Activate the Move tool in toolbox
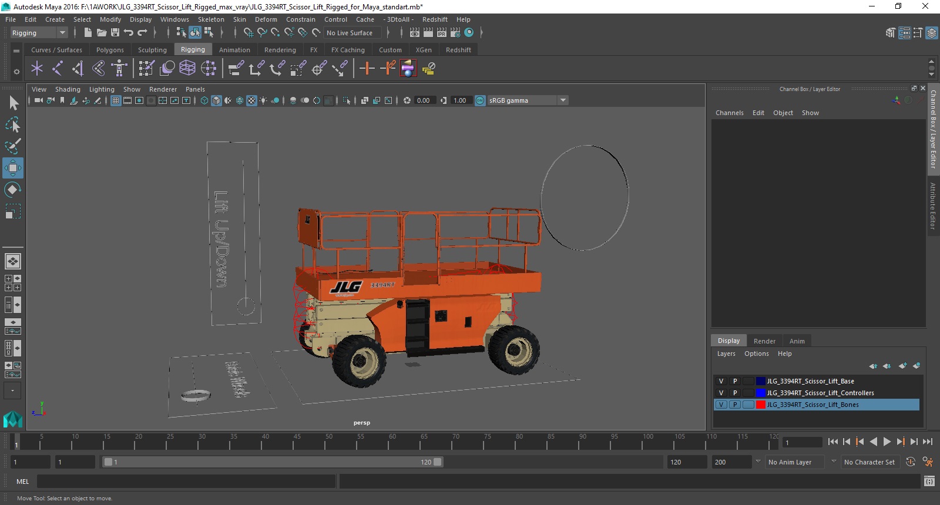 tap(13, 168)
